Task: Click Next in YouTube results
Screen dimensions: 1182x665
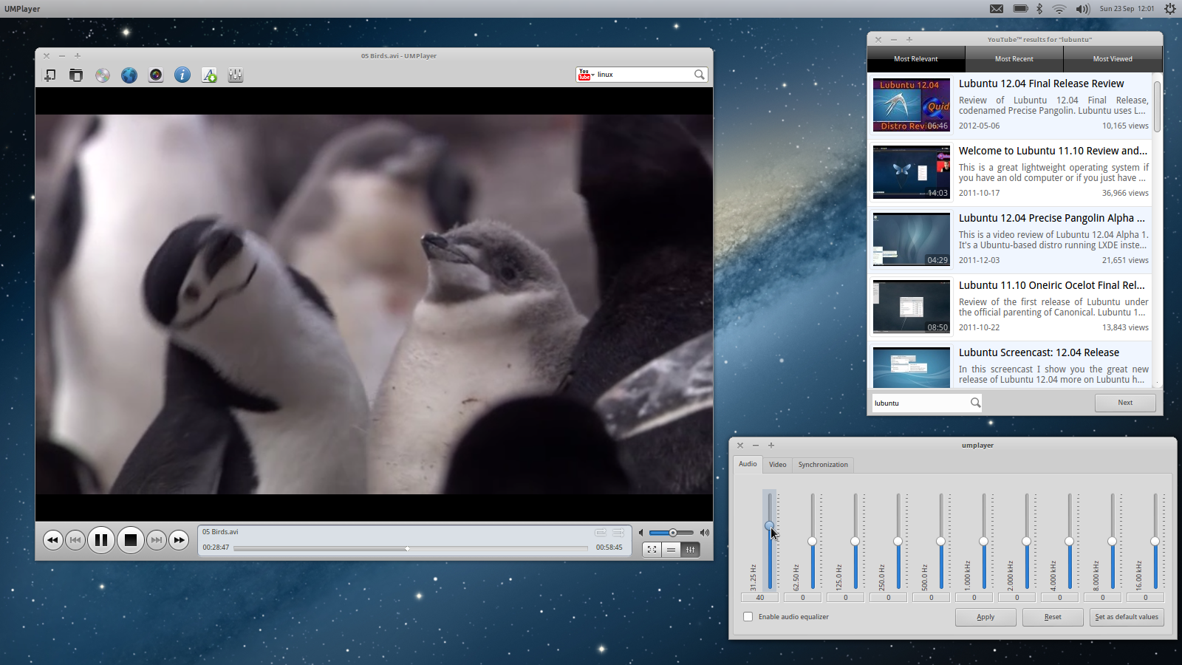Action: click(1125, 403)
